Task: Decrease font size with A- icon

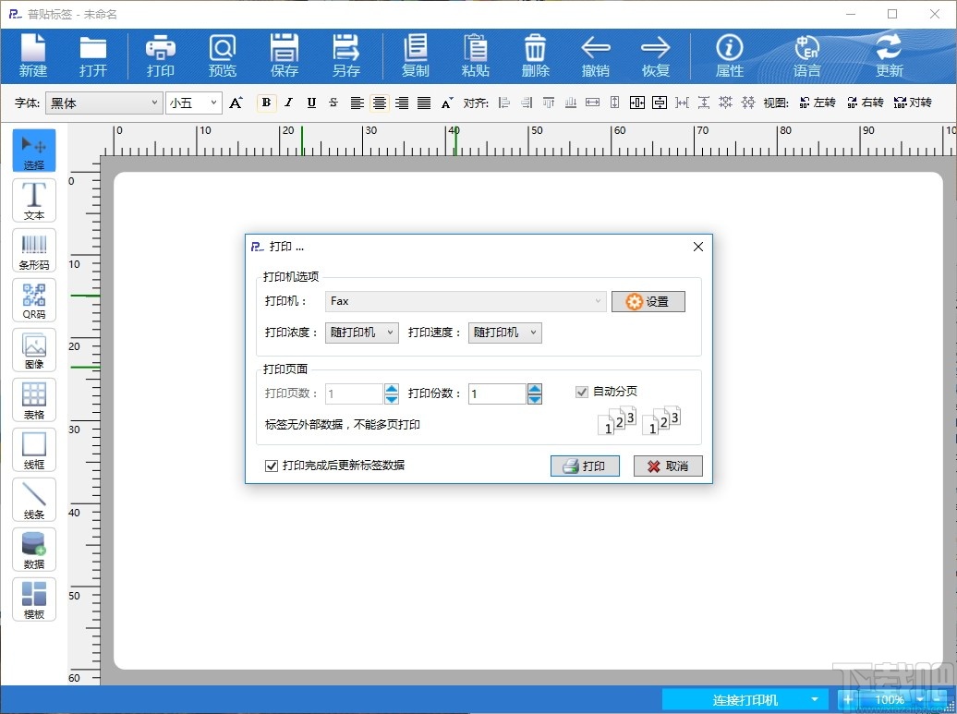Action: pos(447,103)
